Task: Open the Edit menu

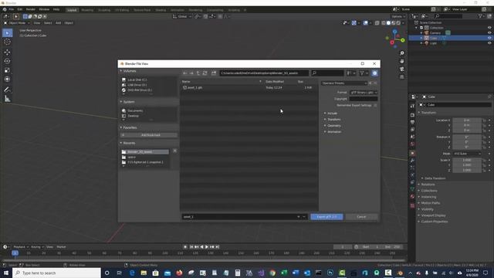Action: (20, 9)
